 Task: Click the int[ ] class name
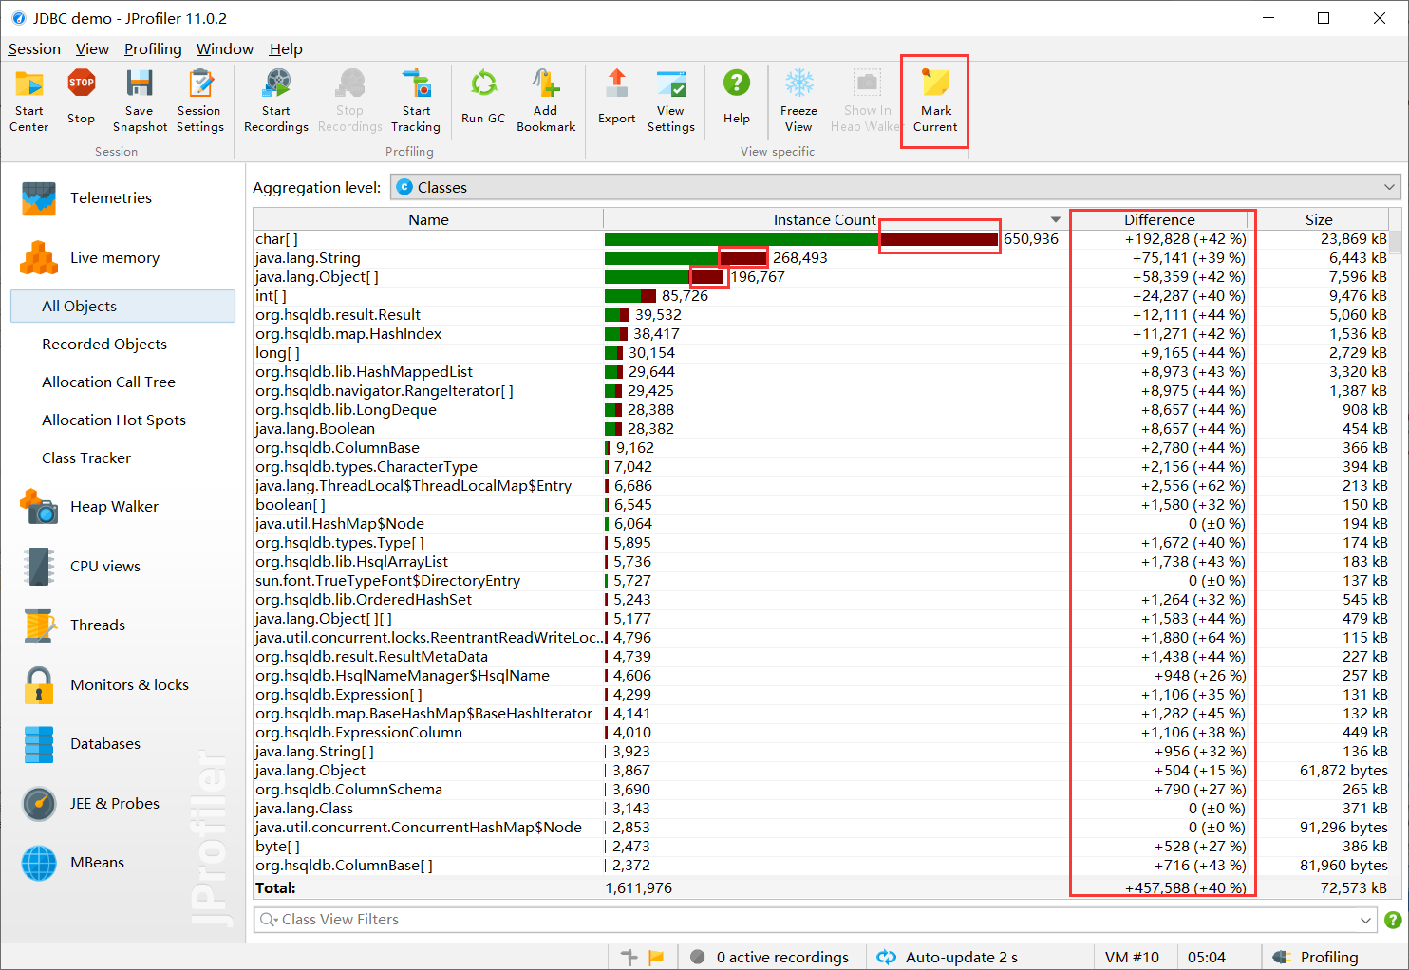pyautogui.click(x=271, y=296)
